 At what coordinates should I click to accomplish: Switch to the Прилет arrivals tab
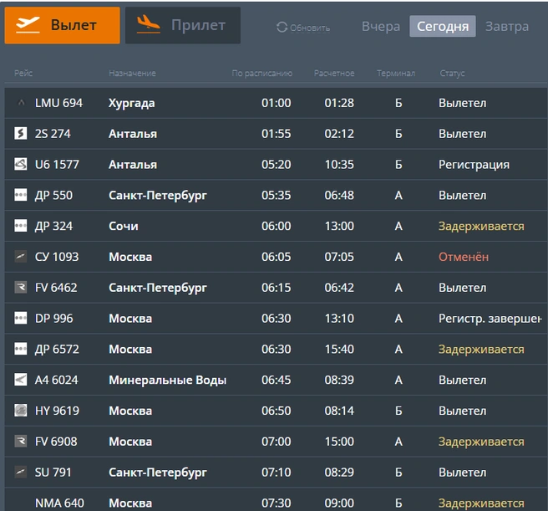coord(183,26)
